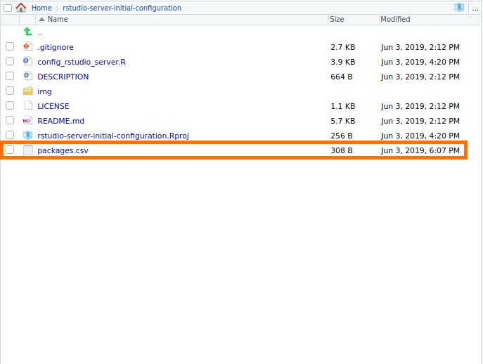Click the 'Jun 3, 2019, 6:07 PM' date
This screenshot has width=483, height=364.
coord(420,150)
